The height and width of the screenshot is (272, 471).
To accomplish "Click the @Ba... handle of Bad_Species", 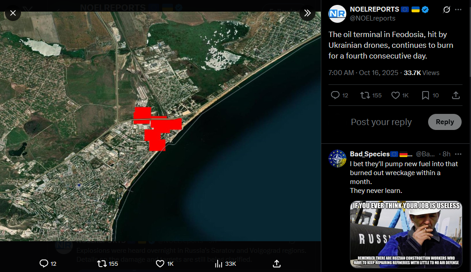I will (x=425, y=154).
